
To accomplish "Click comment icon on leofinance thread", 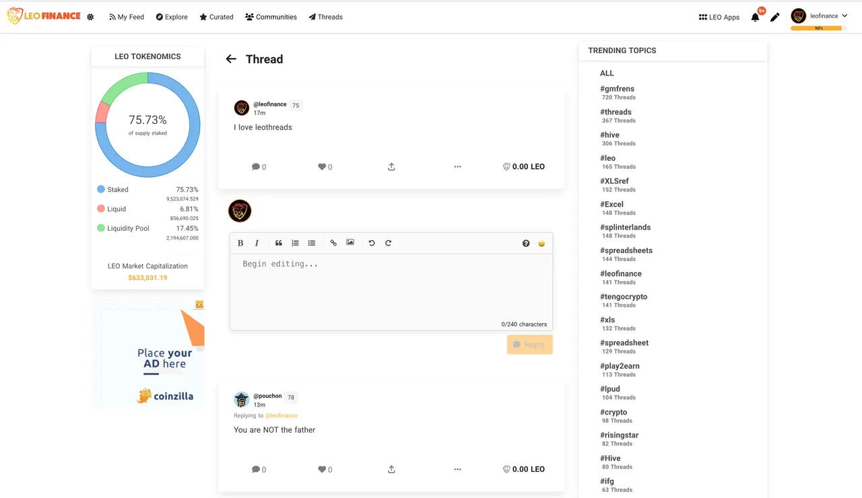I will pos(256,167).
